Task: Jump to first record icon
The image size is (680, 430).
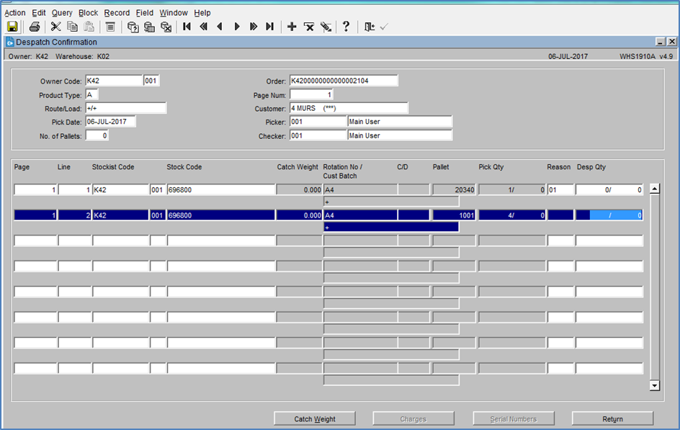Action: [187, 27]
